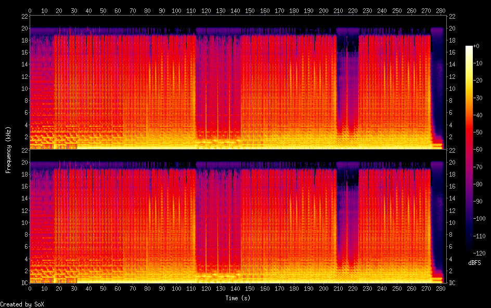The height and width of the screenshot is (308, 491).
Task: Click the "DC" label on the right frequency axis
Action: (x=451, y=283)
